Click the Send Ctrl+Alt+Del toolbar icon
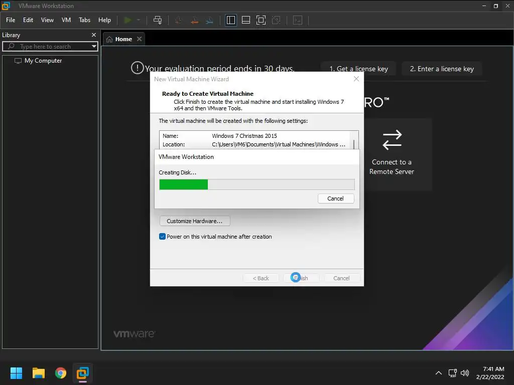Image resolution: width=514 pixels, height=385 pixels. pyautogui.click(x=158, y=20)
